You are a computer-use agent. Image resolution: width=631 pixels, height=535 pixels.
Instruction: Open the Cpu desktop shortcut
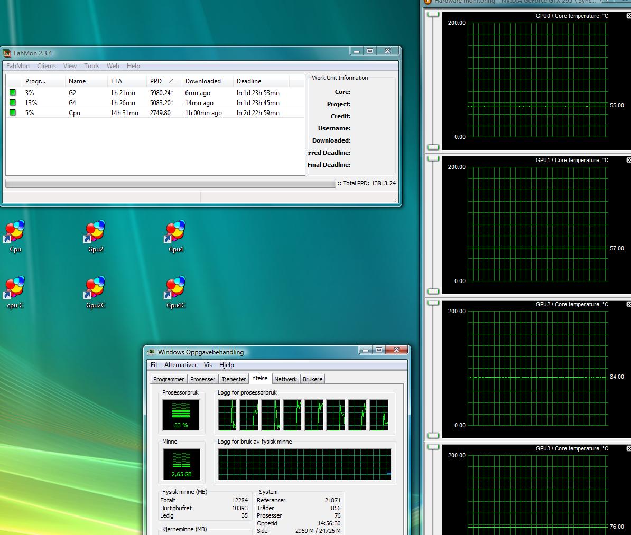point(15,237)
